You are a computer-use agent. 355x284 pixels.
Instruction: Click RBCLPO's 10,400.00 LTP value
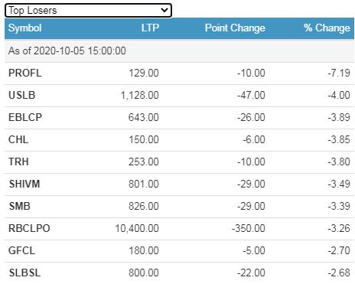coord(137,229)
